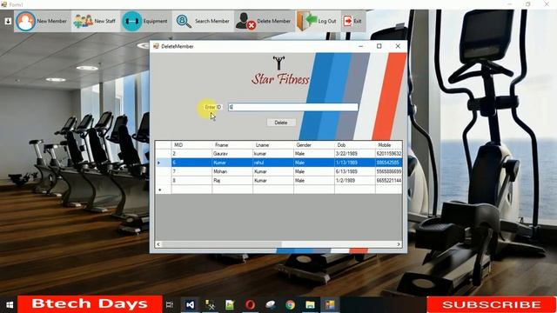Minimize the DeleteMember window

361,46
